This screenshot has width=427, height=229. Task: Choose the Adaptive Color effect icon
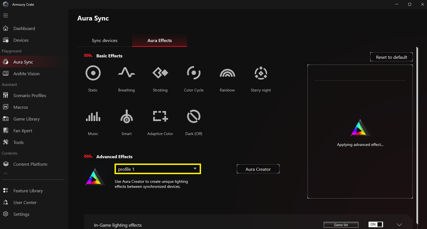(160, 116)
